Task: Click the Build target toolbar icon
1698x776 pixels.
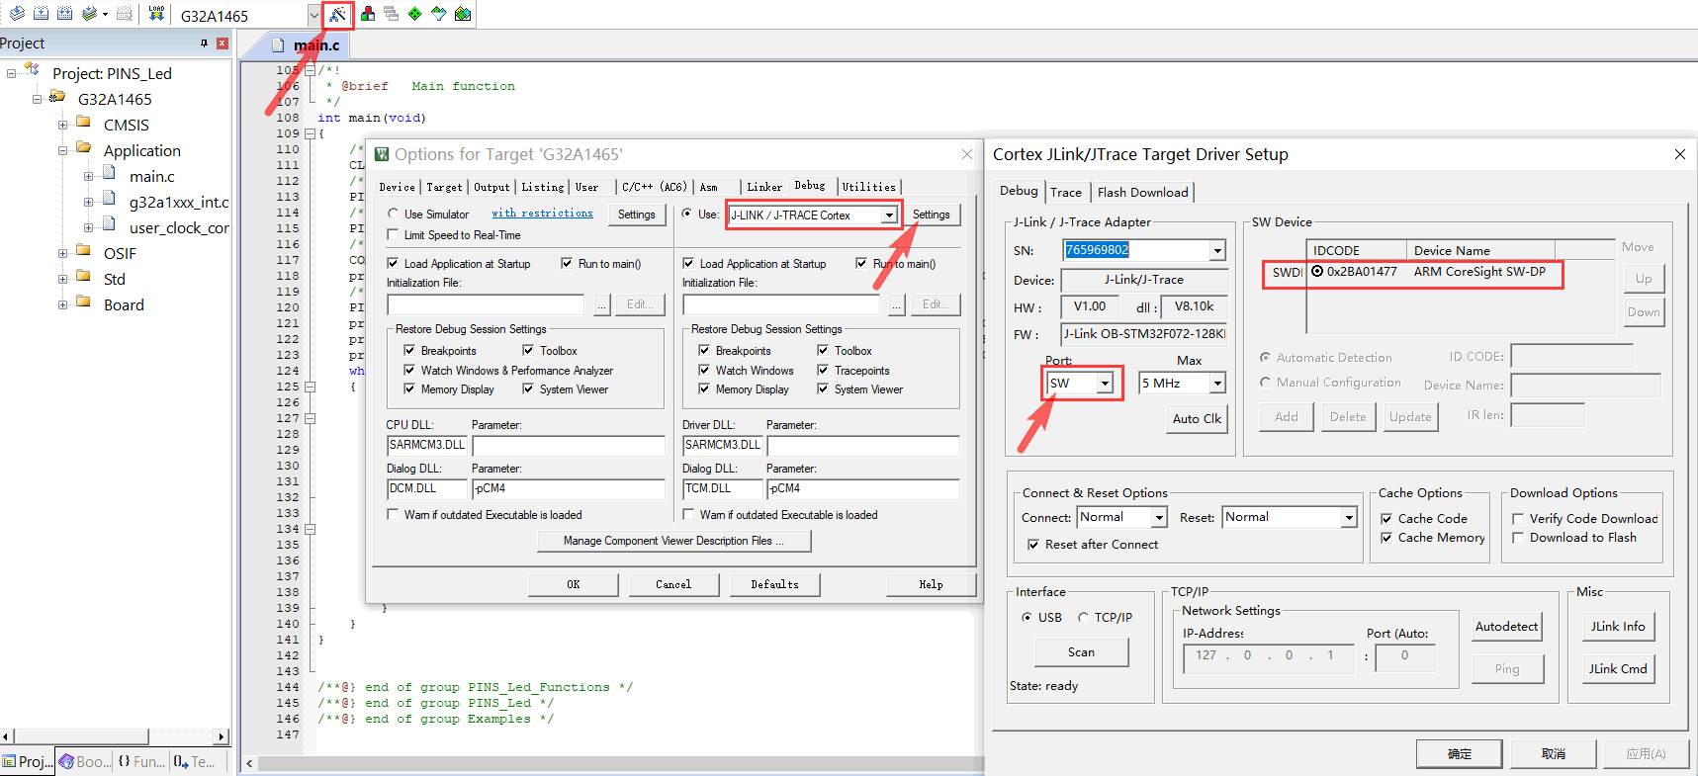Action: (x=41, y=14)
